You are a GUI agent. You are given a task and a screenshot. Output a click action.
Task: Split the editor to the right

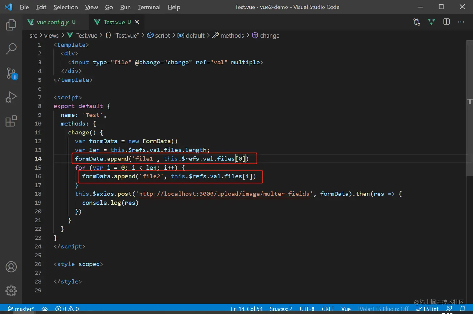click(446, 22)
